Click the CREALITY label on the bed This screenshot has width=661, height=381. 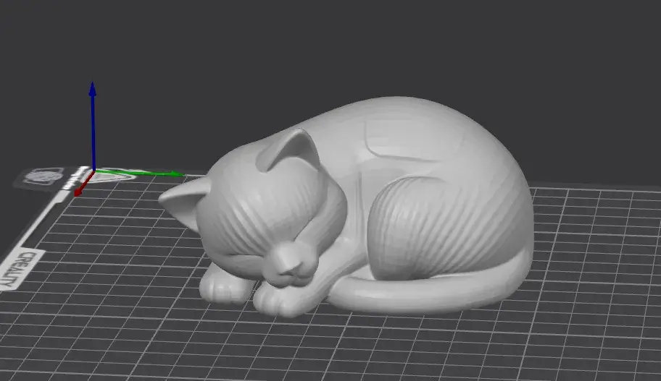coord(21,269)
